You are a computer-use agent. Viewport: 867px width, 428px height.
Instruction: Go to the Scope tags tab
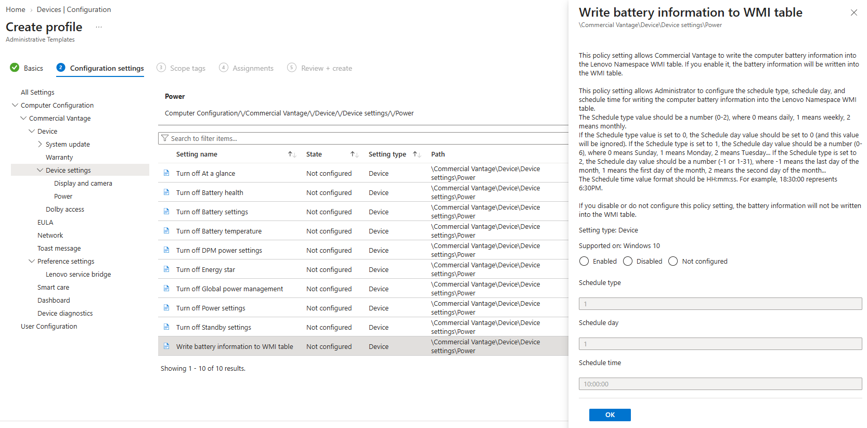coord(188,68)
